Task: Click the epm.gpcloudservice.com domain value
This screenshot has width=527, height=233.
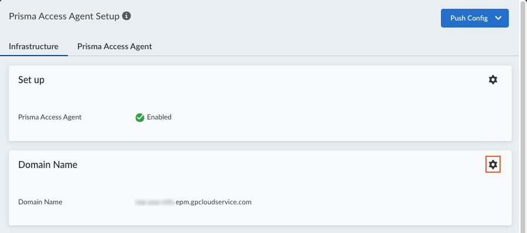Action: tap(214, 202)
